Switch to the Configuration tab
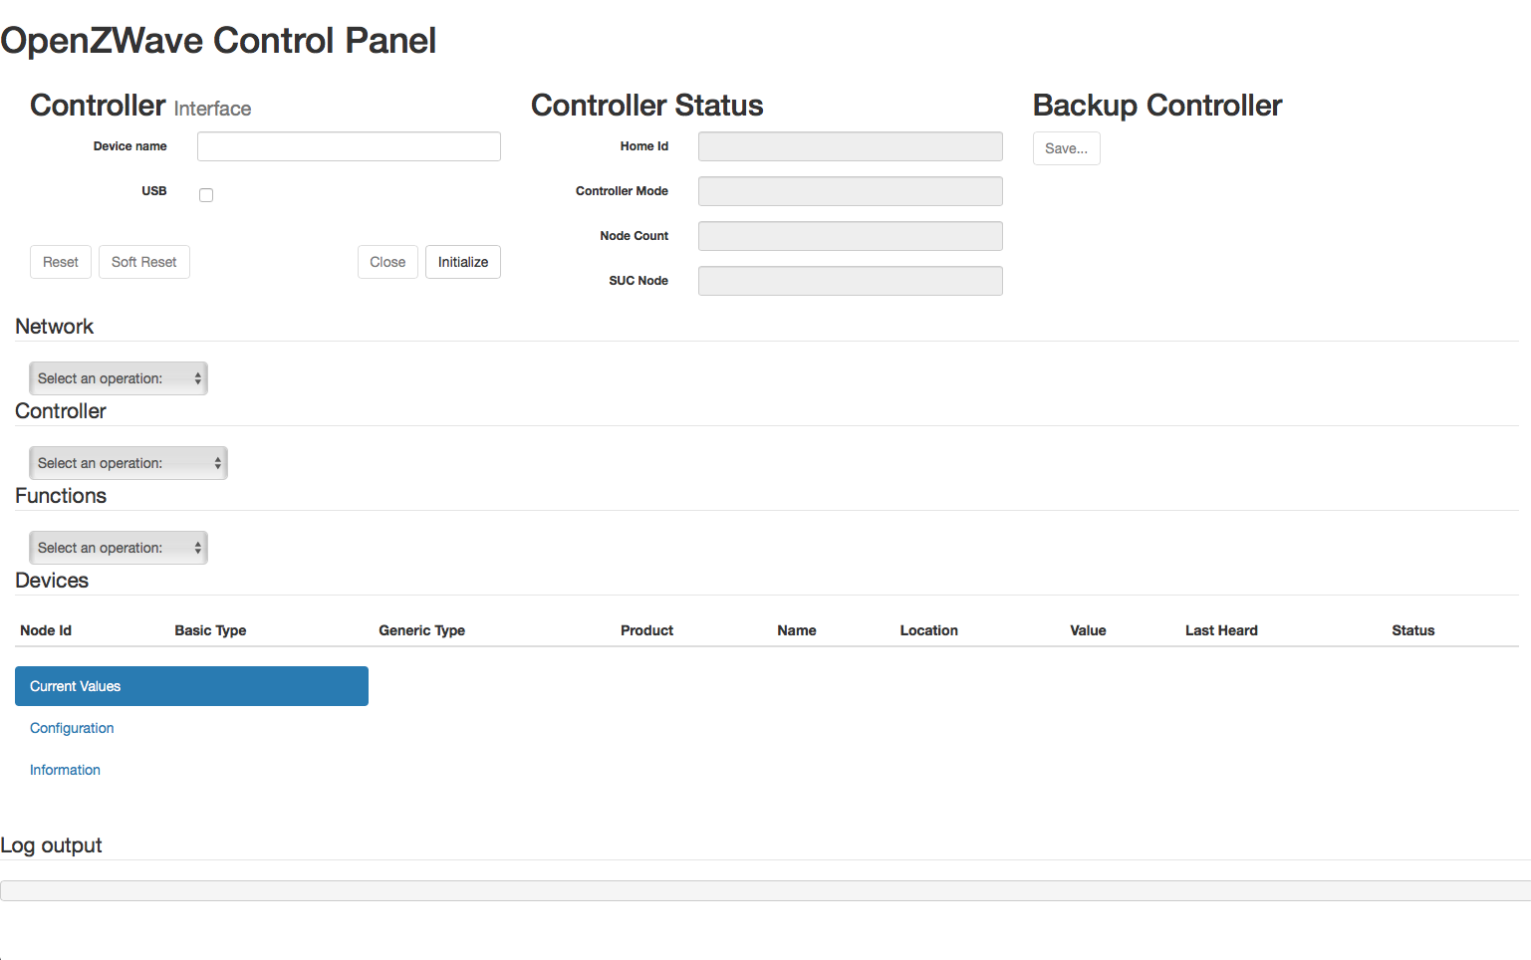This screenshot has width=1531, height=960. (72, 728)
